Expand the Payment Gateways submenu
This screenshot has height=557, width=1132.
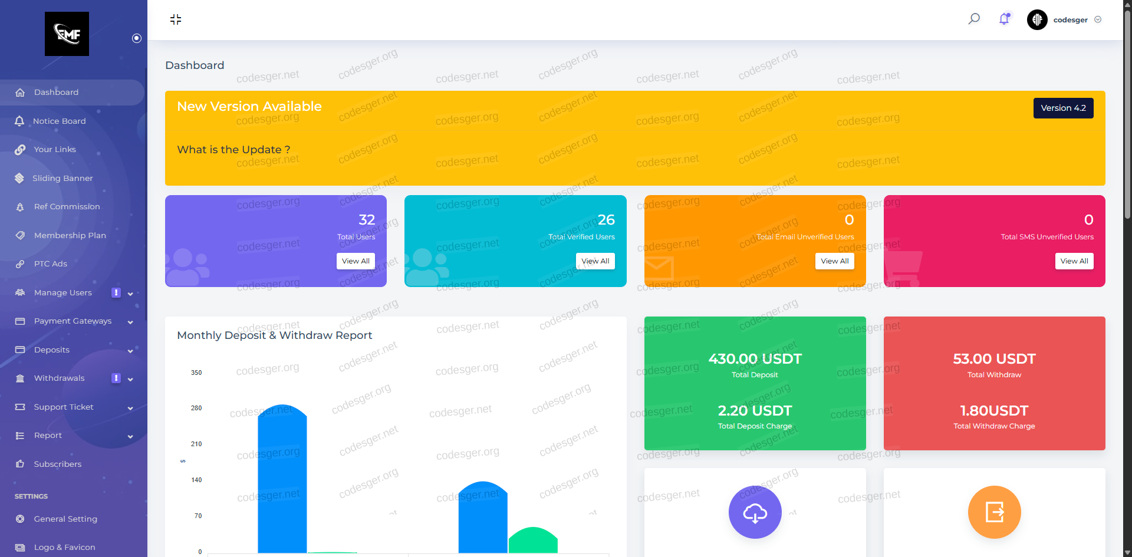(130, 322)
